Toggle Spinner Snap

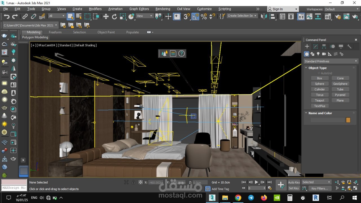pos(212,16)
